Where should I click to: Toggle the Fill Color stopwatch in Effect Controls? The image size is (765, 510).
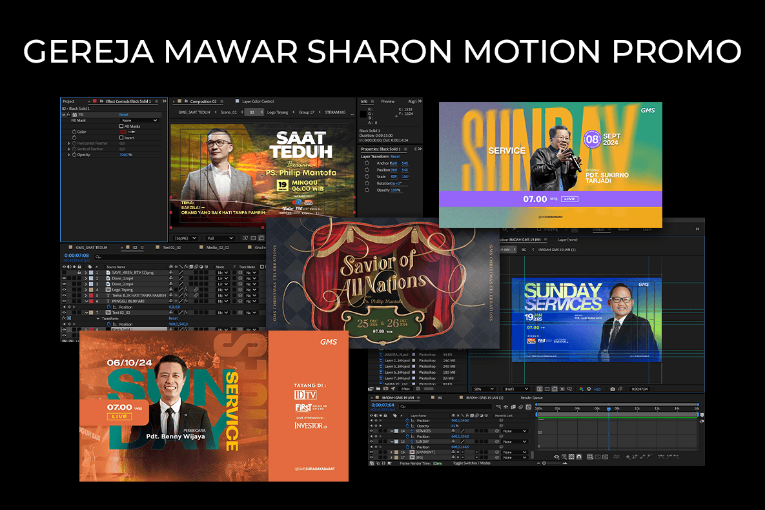(74, 132)
